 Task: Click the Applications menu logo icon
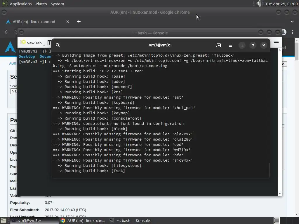tap(5, 3)
